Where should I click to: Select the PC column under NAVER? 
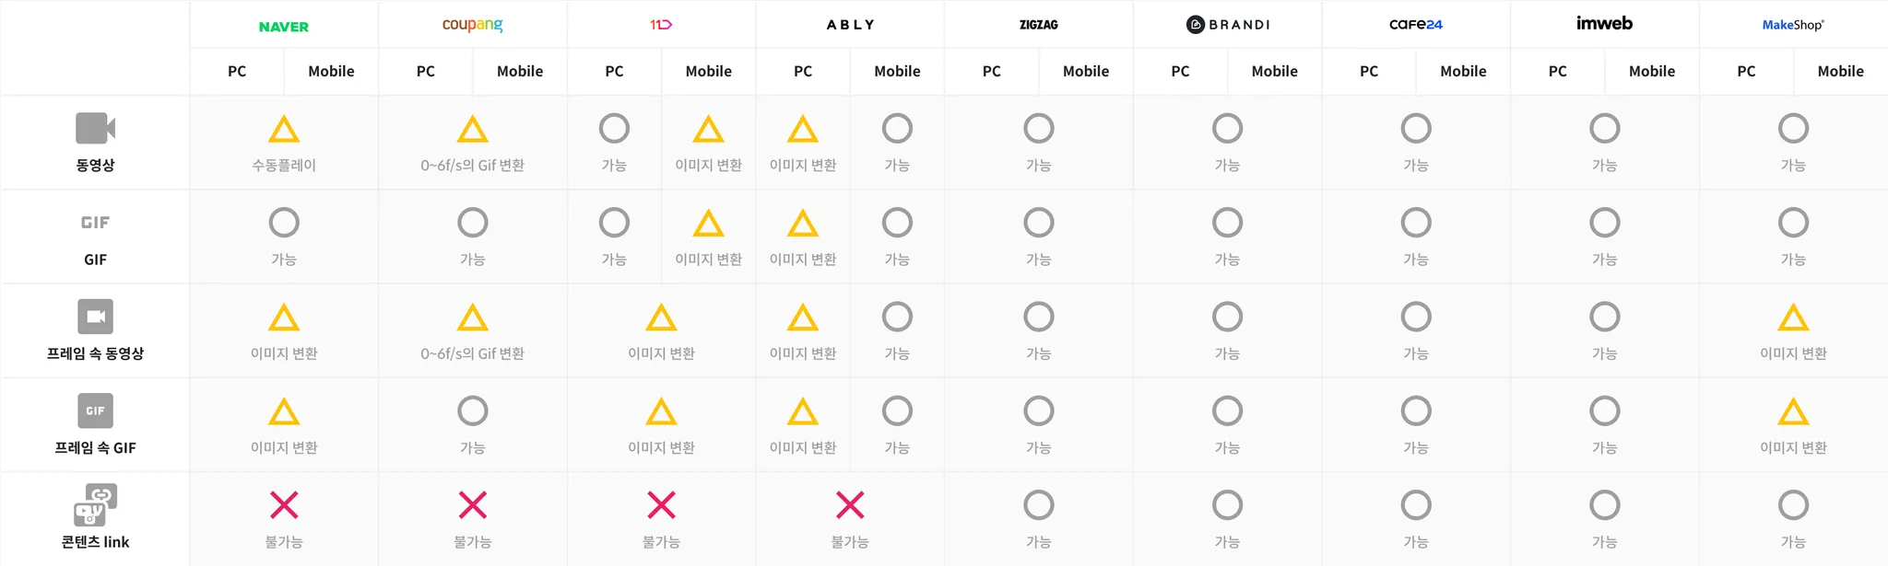point(237,71)
